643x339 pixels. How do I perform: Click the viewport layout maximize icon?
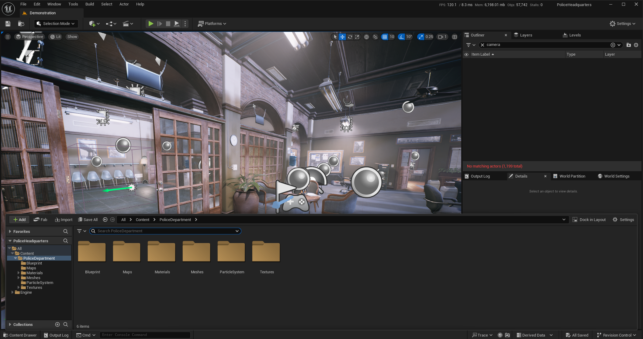point(455,37)
